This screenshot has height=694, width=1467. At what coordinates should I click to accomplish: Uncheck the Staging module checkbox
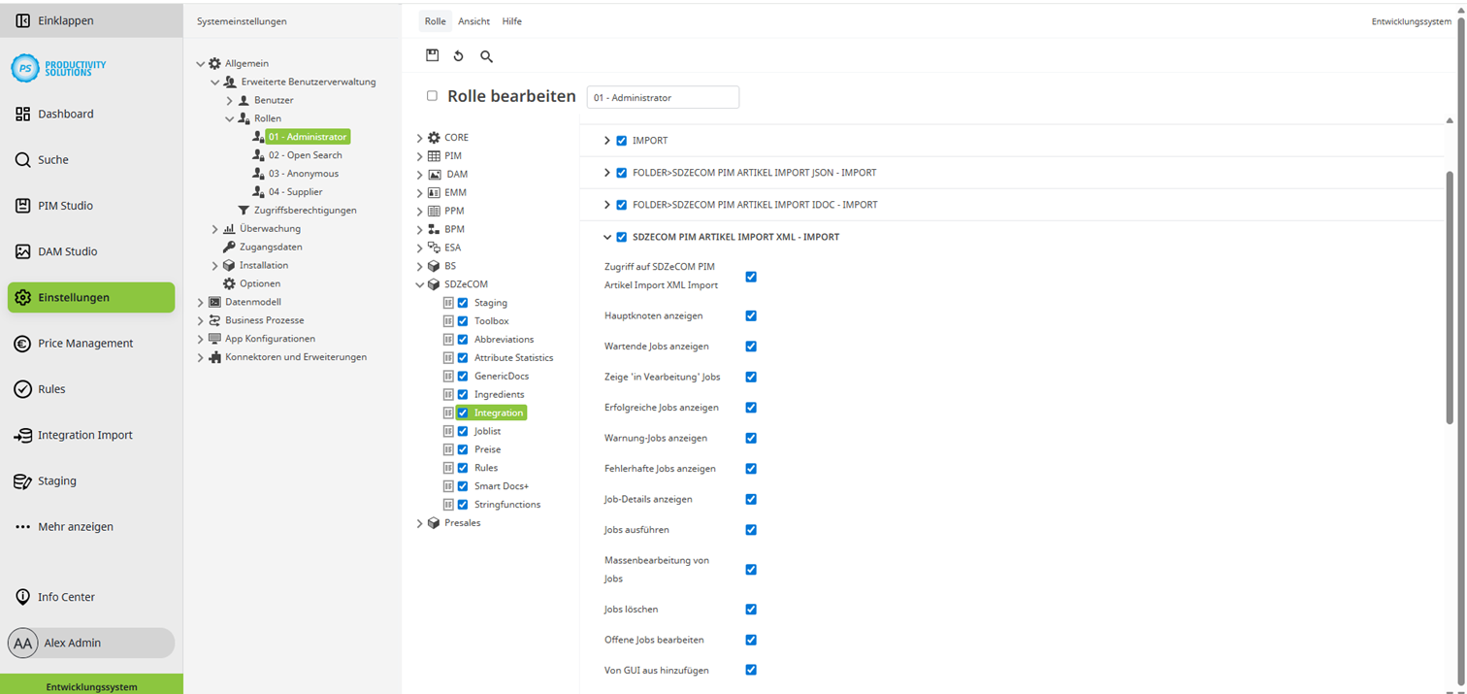tap(462, 302)
